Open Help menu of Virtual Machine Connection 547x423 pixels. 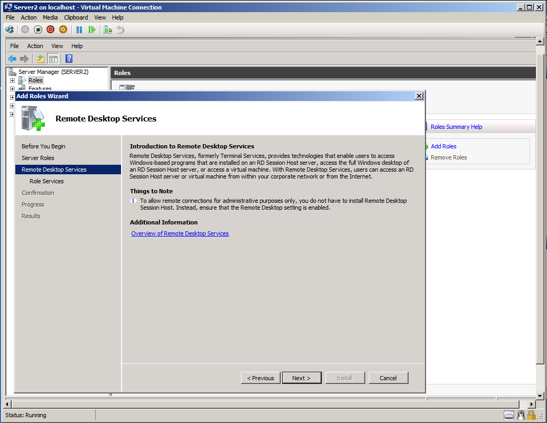117,17
